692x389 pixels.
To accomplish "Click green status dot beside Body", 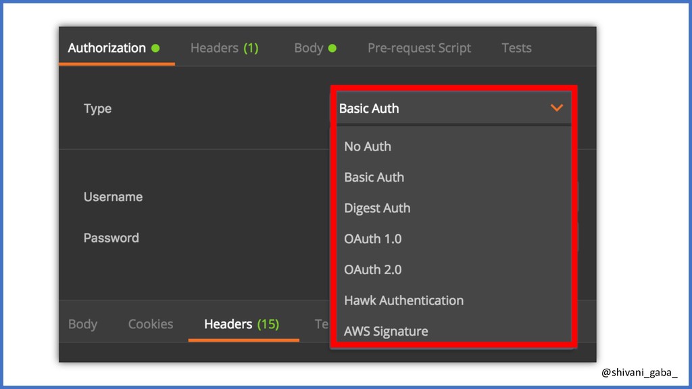I will [x=332, y=48].
